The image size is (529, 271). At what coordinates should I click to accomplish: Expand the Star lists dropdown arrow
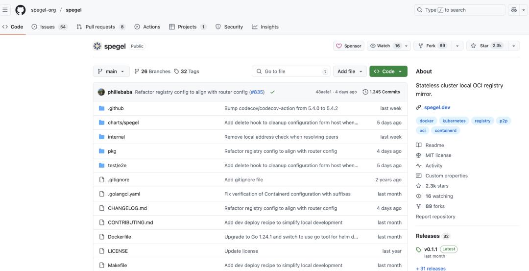513,46
